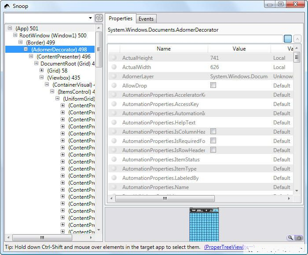Click the AdornerLayer value System.Windows.Docum

tap(238, 76)
